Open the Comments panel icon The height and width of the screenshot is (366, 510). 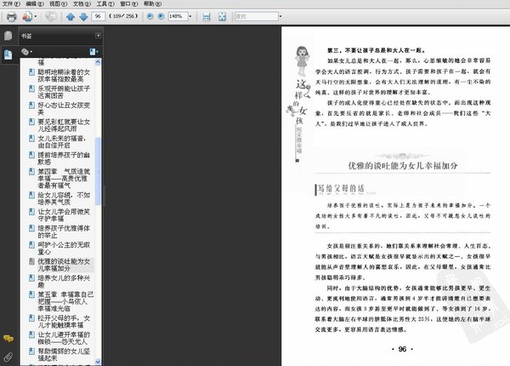coord(8,339)
